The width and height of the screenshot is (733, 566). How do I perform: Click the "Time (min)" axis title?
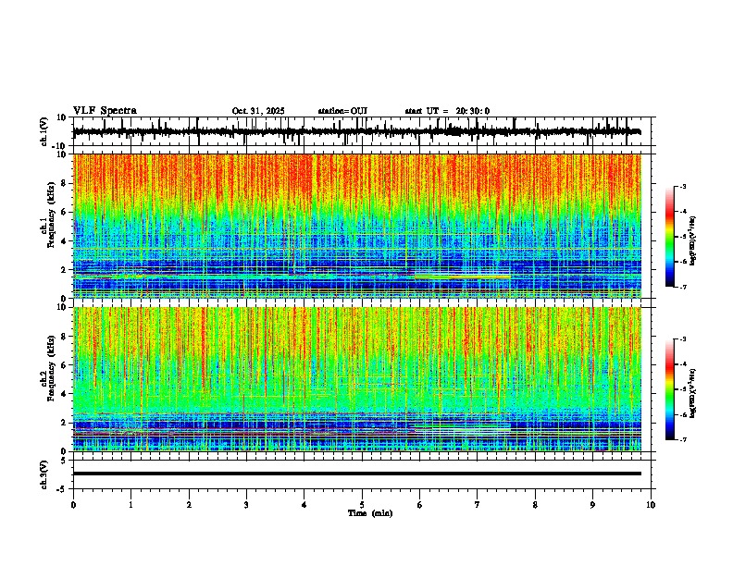(x=370, y=513)
